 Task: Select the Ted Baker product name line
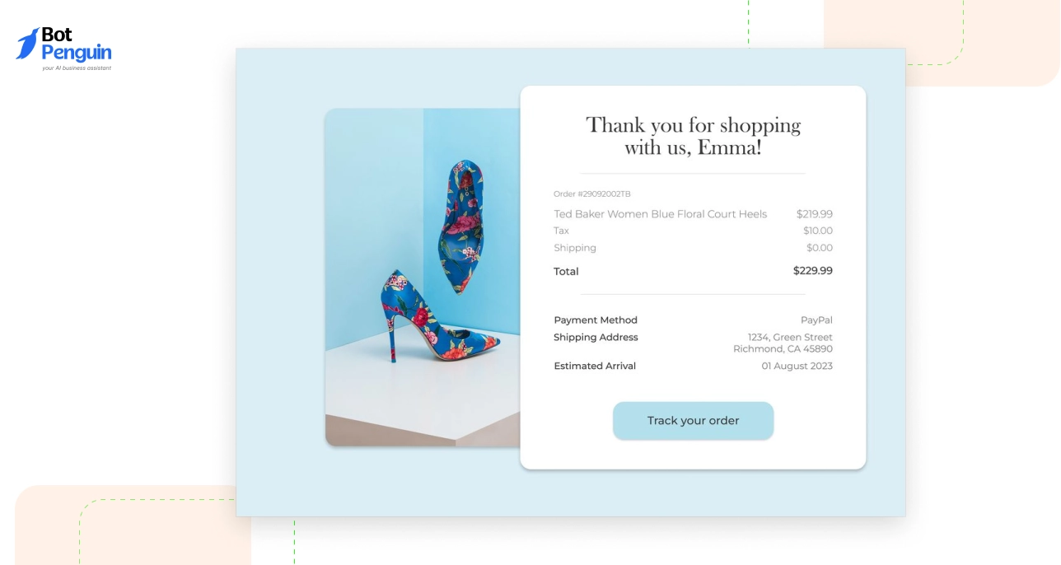point(660,213)
